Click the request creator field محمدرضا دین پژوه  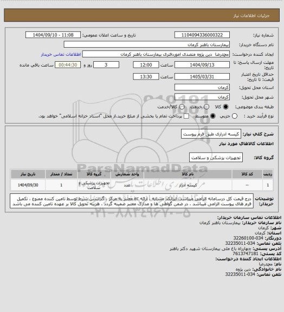tap(156, 54)
